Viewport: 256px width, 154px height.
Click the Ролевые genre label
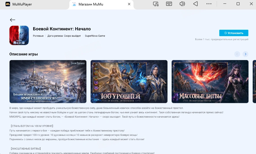38,36
